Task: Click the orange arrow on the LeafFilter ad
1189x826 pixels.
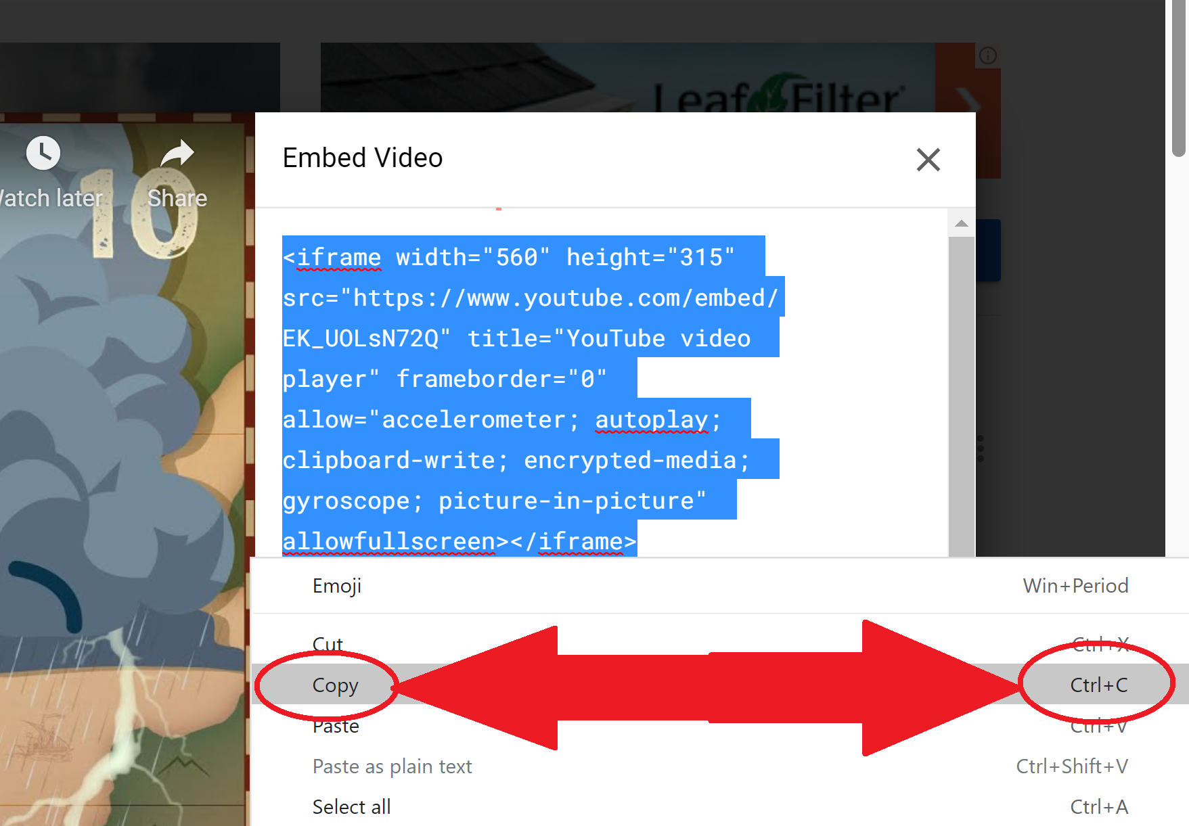Action: (968, 101)
